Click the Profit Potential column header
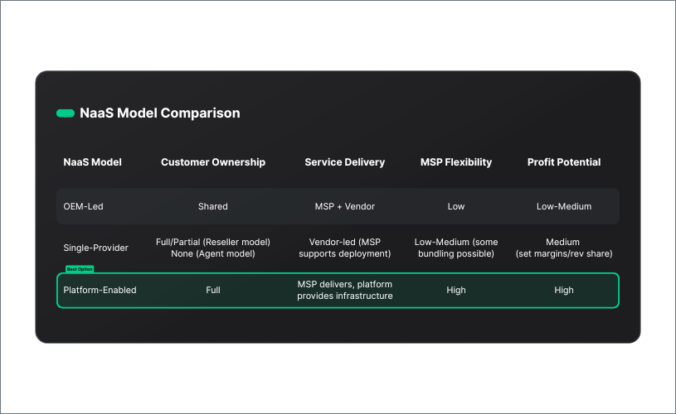Screen dimensions: 676x414 coord(564,162)
